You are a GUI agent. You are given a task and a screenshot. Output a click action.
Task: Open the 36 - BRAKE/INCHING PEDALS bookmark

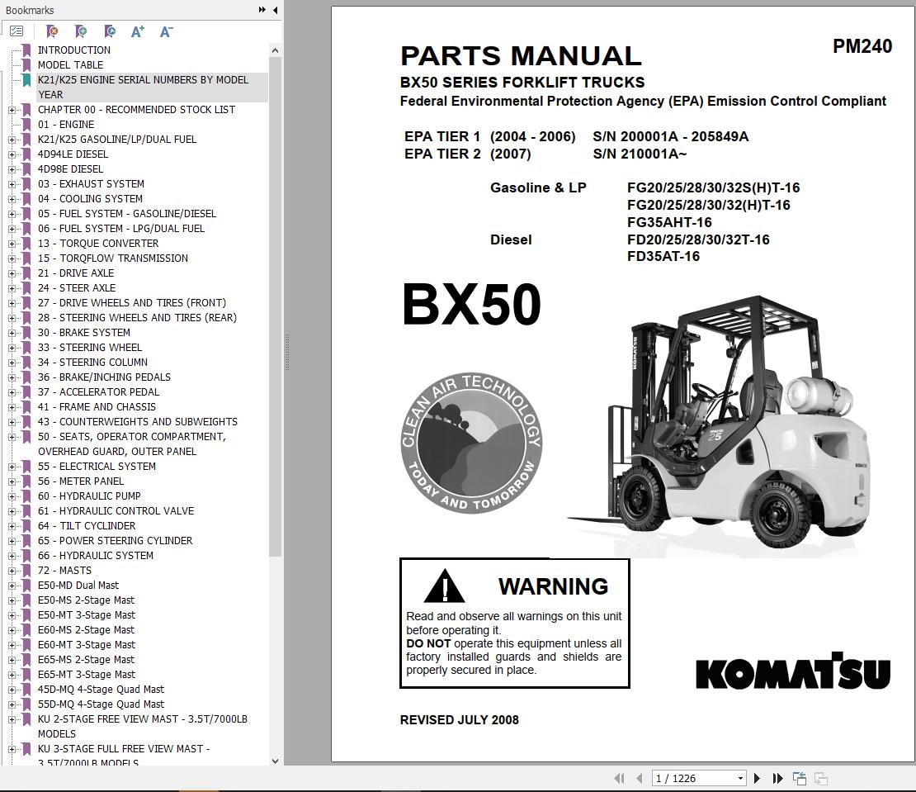(x=105, y=377)
